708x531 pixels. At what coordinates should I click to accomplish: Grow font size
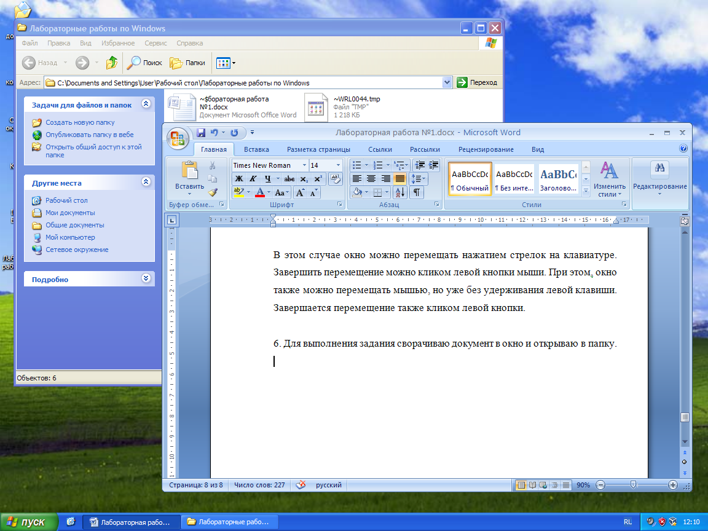(x=300, y=193)
